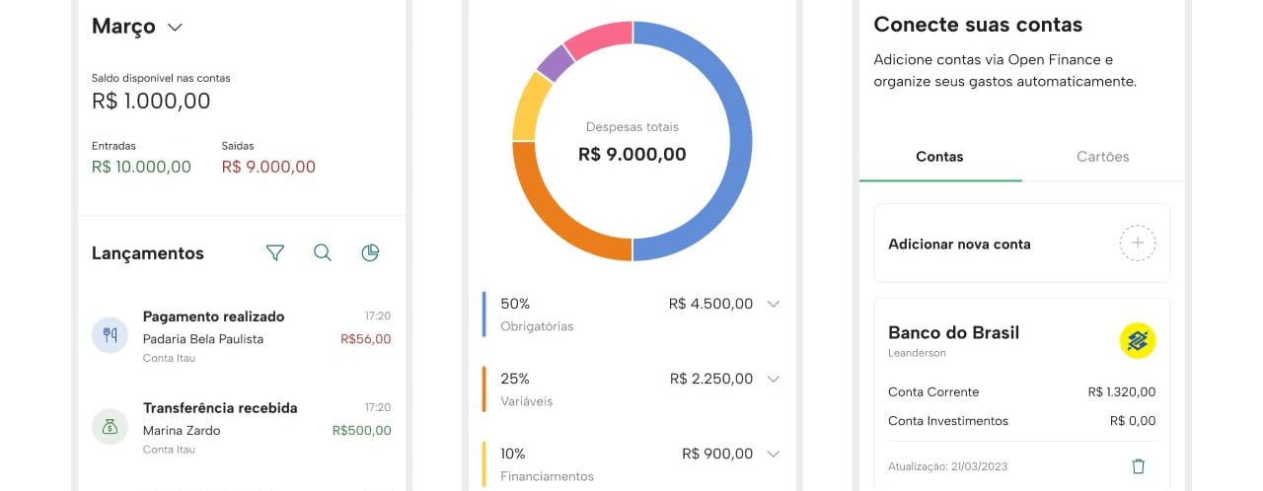
Task: Switch to the Cartões tab
Action: coord(1102,157)
